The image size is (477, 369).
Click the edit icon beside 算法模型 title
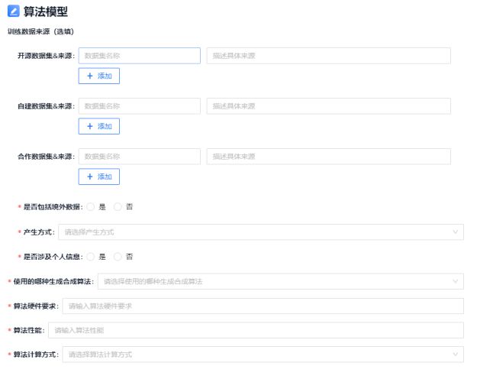pyautogui.click(x=13, y=11)
